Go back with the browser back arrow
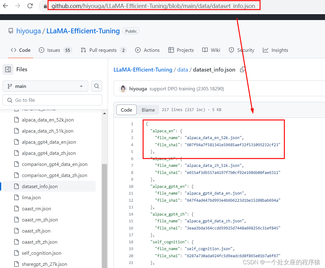The image size is (325, 268). point(6,6)
